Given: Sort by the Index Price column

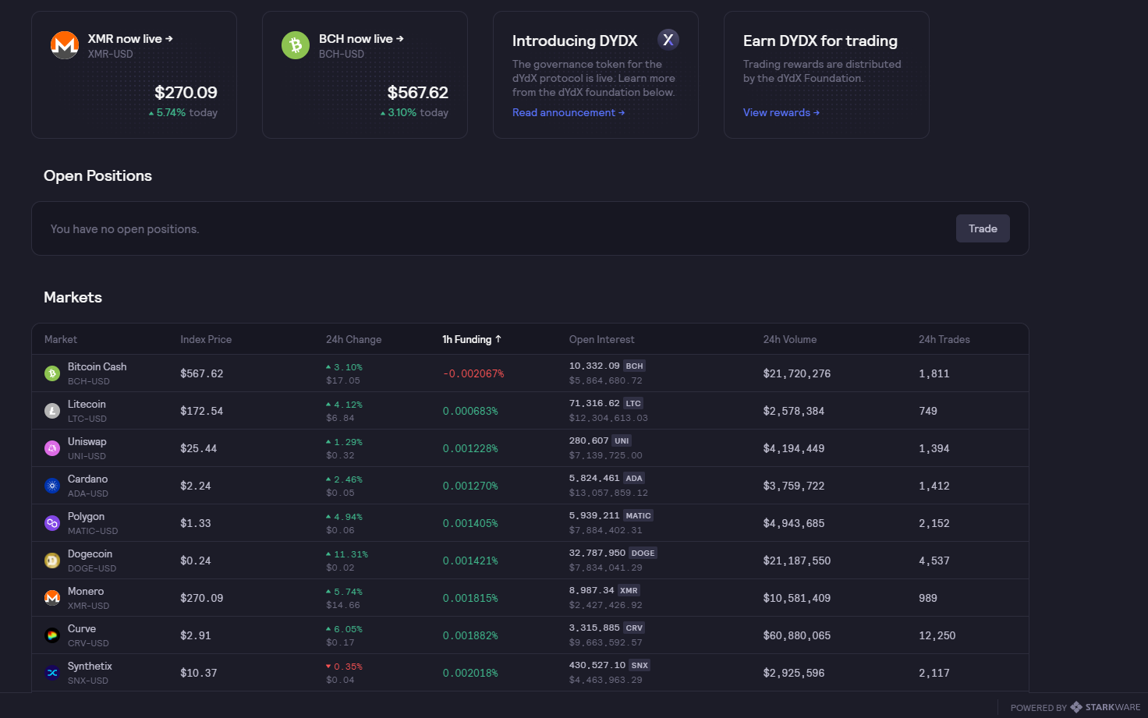Looking at the screenshot, I should click(206, 339).
